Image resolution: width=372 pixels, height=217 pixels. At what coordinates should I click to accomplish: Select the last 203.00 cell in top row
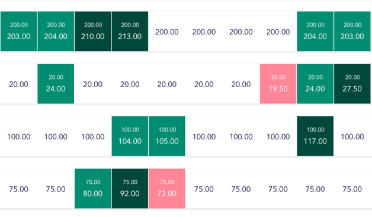[x=352, y=31]
